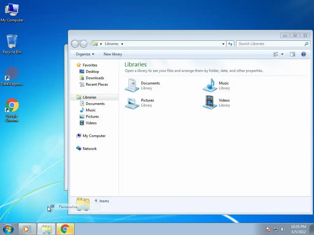Screen dimensions: 314x235
Task: Click the Back navigation button
Action: pyautogui.click(x=75, y=44)
